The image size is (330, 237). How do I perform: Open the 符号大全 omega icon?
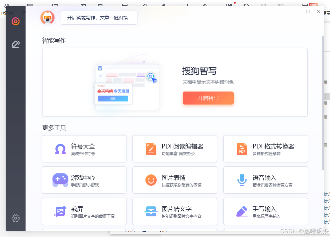[x=60, y=149]
